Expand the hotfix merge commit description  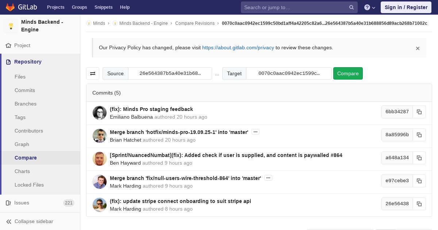point(255,132)
